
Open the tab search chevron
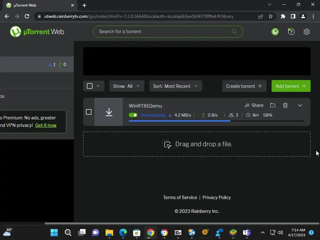[270, 4]
